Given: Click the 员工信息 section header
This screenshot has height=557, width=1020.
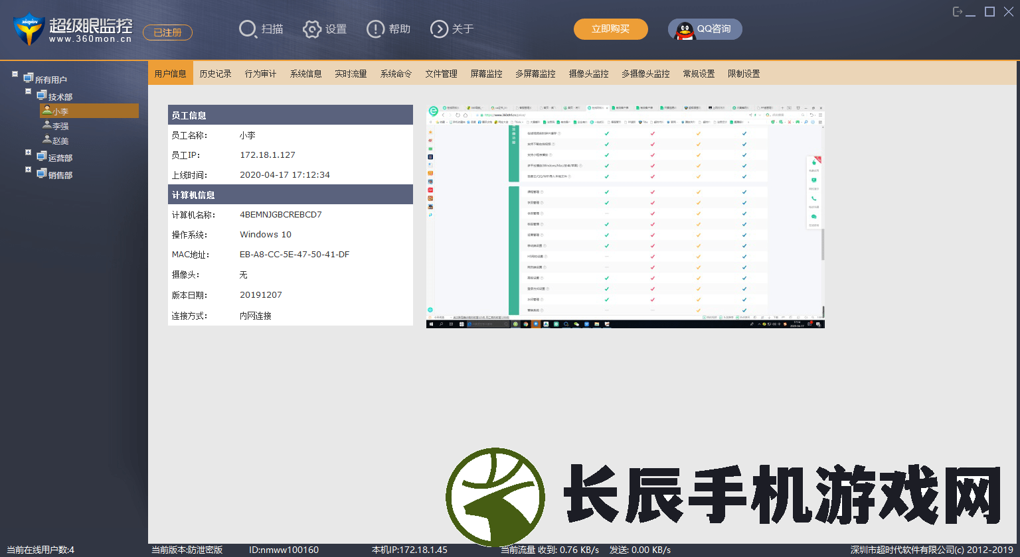Looking at the screenshot, I should tap(290, 115).
